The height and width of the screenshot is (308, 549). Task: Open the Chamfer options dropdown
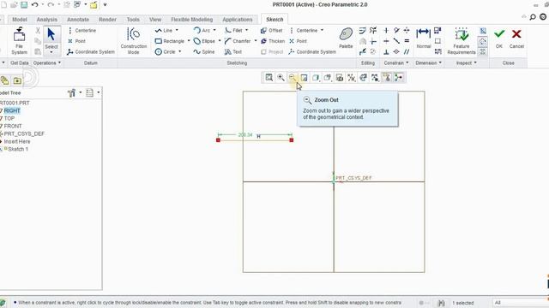pos(256,41)
